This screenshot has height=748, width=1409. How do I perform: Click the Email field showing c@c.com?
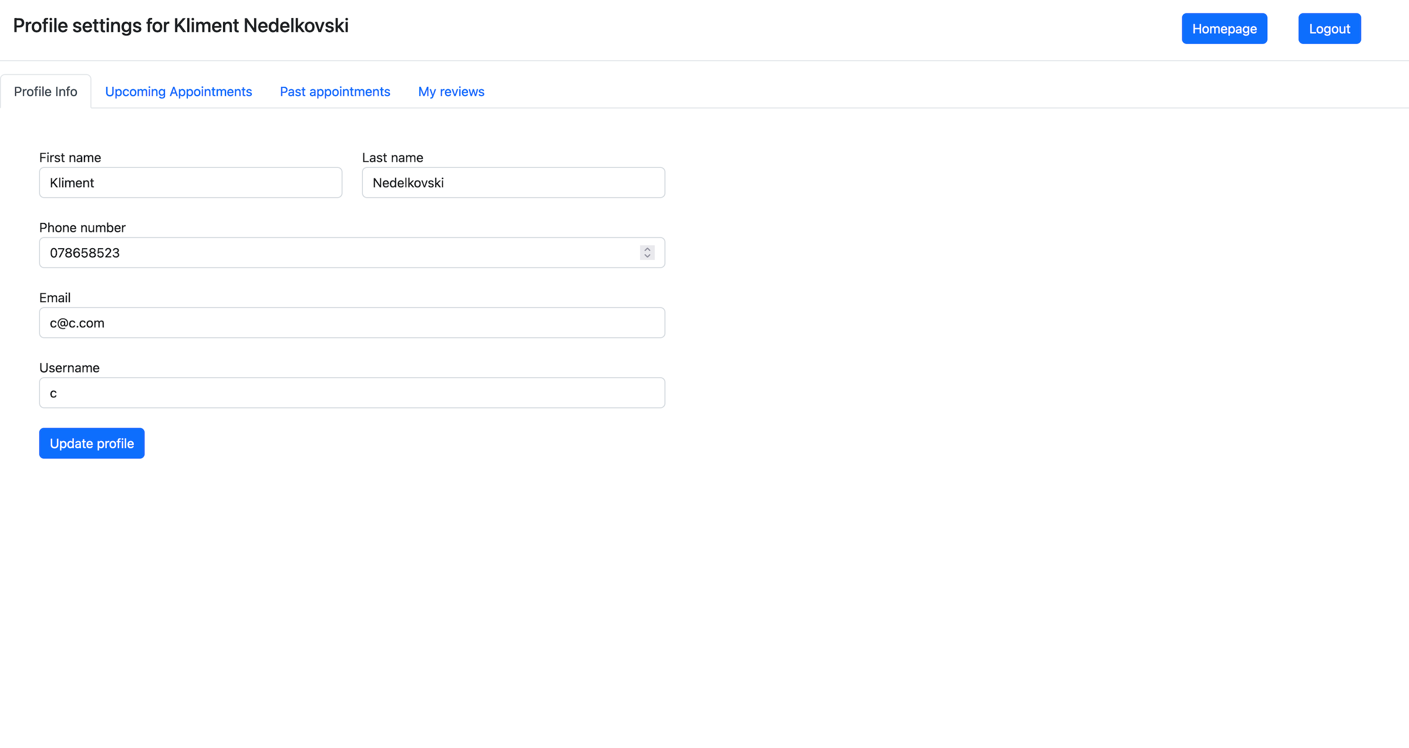pyautogui.click(x=352, y=323)
